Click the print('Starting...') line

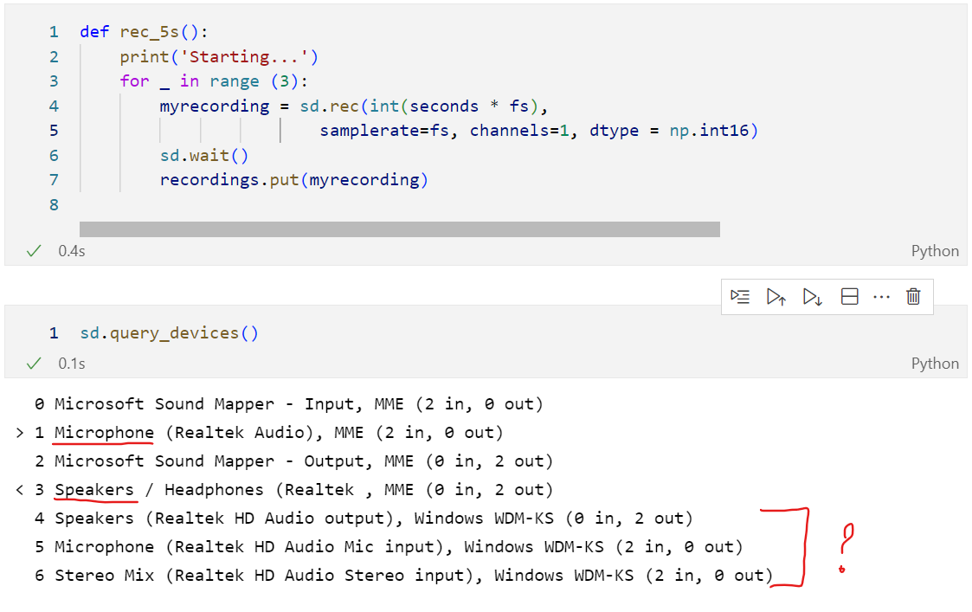tap(219, 56)
